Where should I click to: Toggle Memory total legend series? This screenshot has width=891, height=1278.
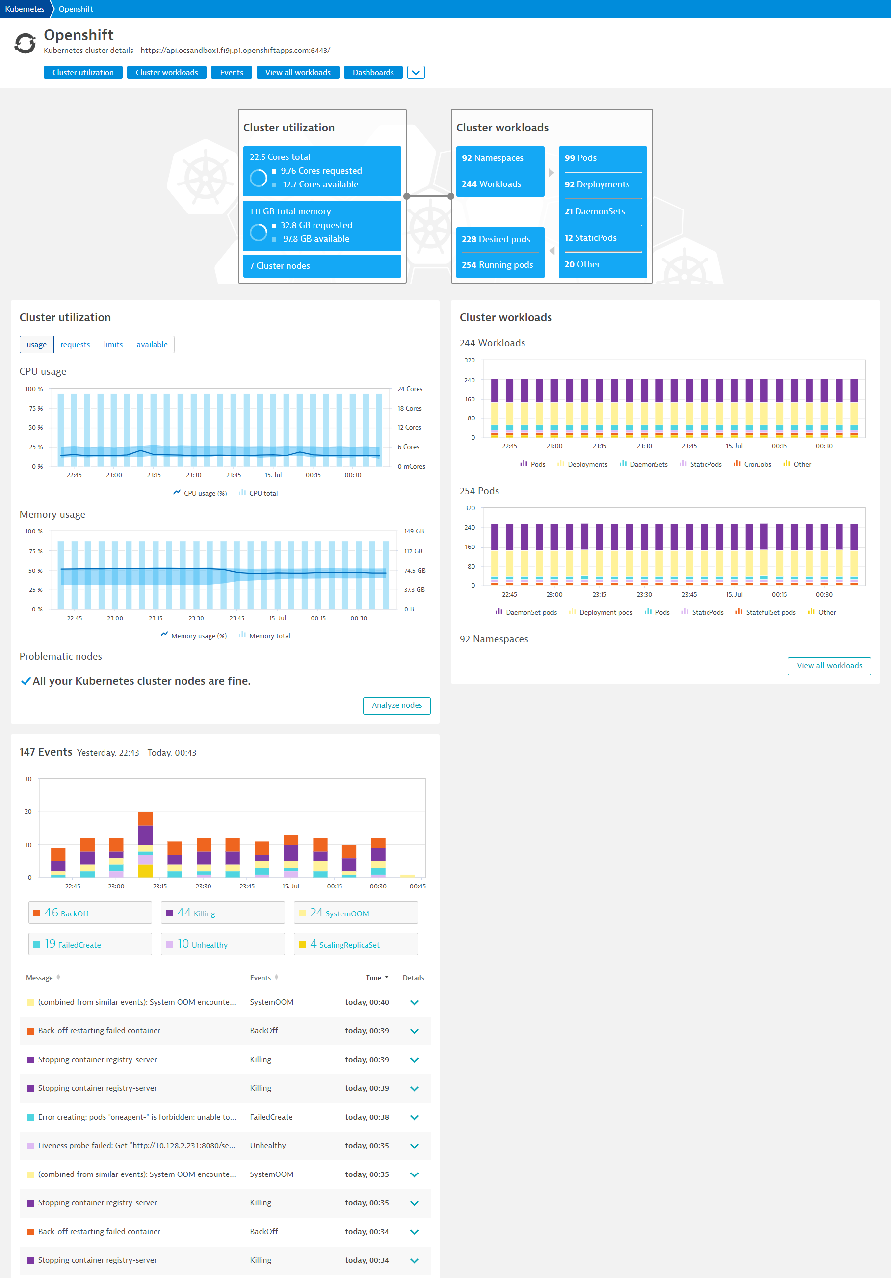pos(264,636)
